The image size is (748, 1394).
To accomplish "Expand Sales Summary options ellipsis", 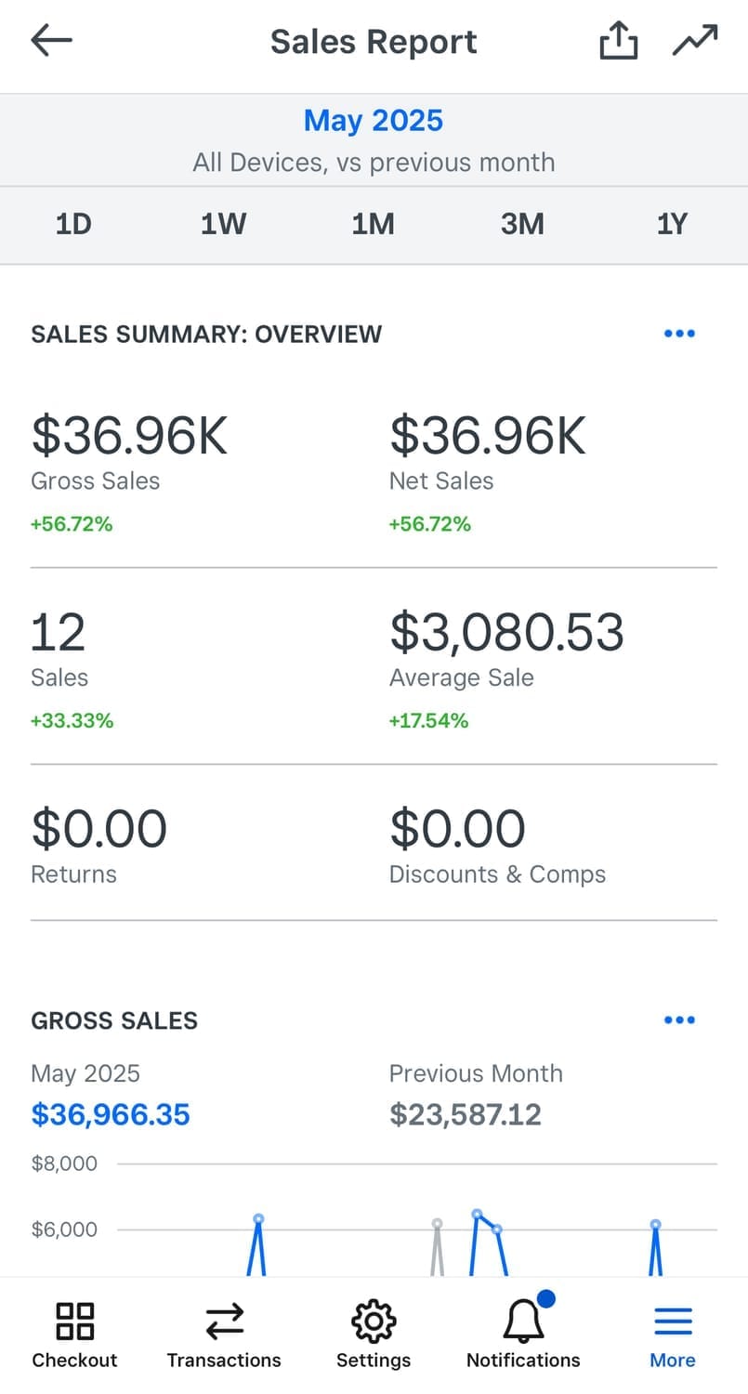I will click(x=679, y=334).
